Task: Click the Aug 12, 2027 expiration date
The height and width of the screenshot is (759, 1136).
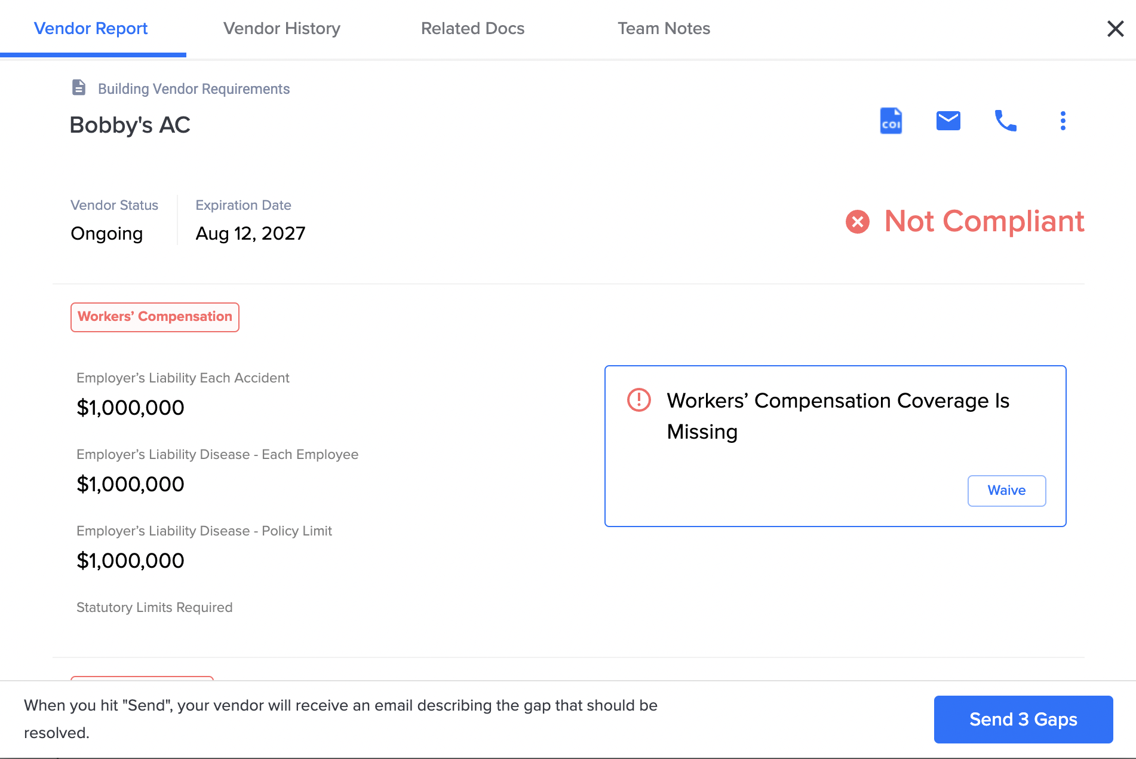Action: tap(250, 233)
